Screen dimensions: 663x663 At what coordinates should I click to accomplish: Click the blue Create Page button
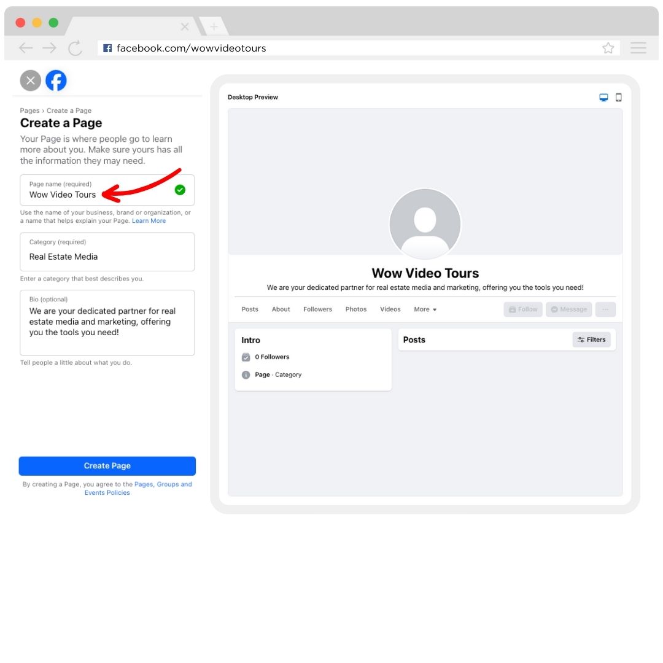107,466
